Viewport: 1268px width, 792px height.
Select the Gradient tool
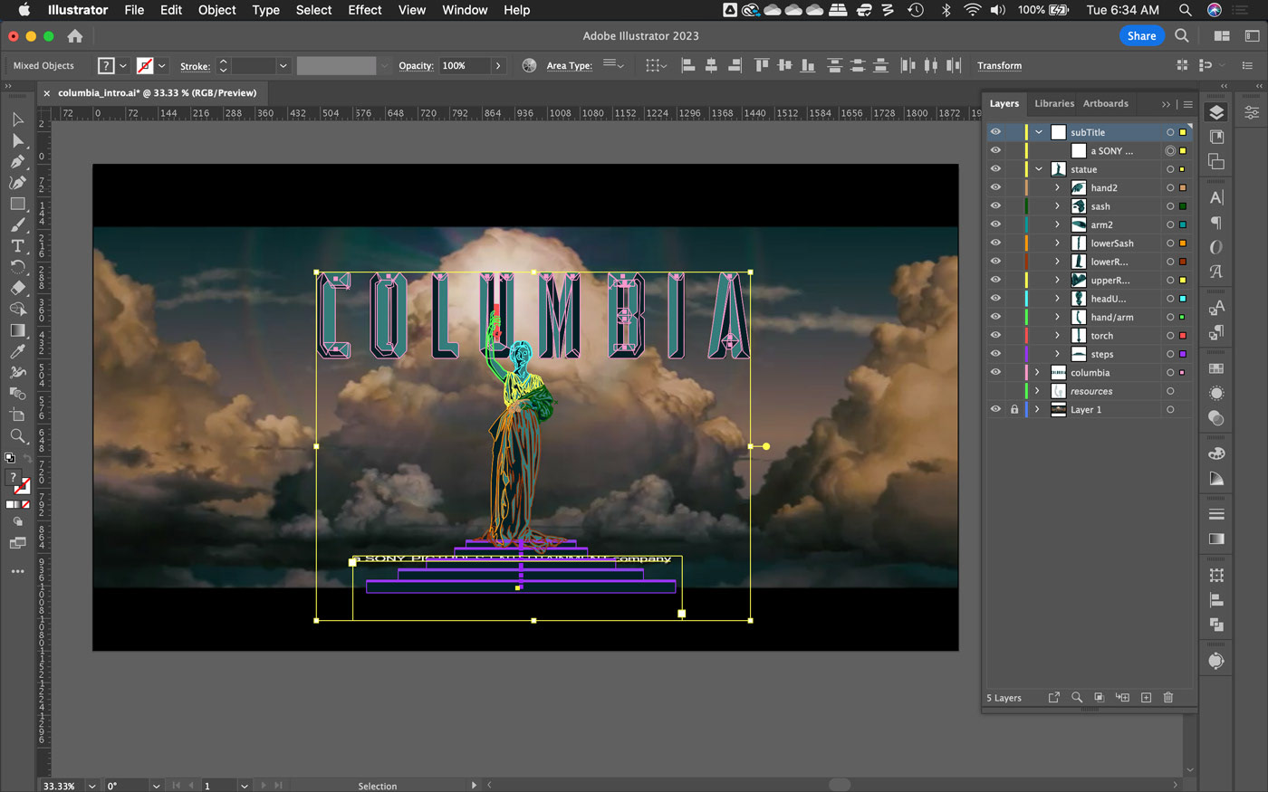tap(17, 330)
